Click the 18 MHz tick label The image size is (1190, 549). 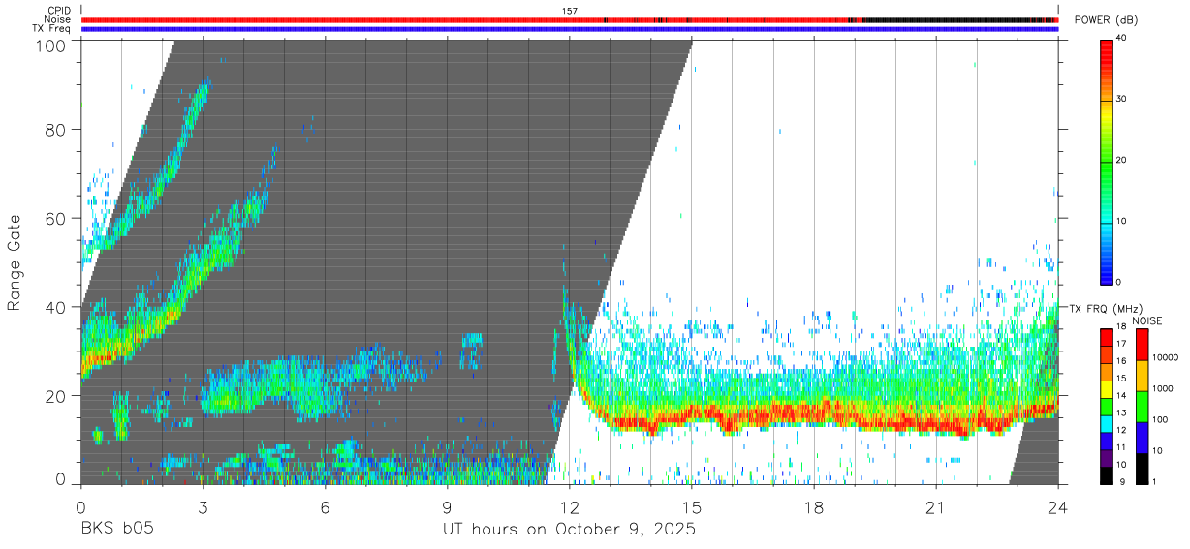(x=1121, y=327)
